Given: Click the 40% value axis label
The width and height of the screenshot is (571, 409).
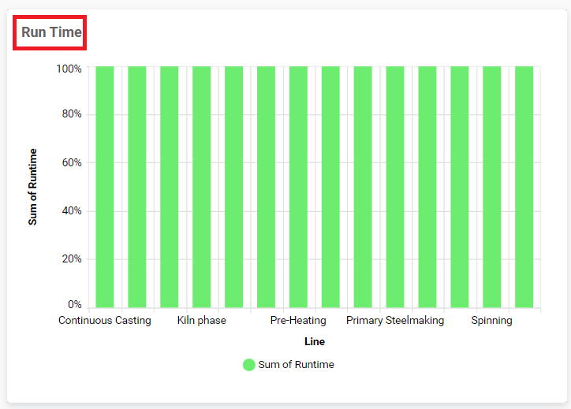Looking at the screenshot, I should (x=71, y=211).
